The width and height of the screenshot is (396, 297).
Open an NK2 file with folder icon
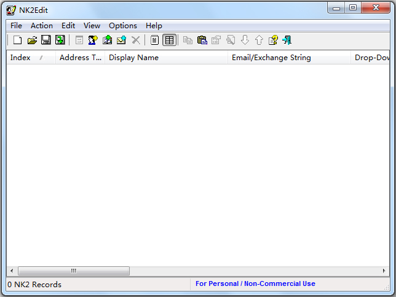pos(32,40)
